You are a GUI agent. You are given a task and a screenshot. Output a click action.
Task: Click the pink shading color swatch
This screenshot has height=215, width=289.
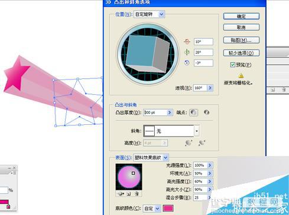point(168,209)
